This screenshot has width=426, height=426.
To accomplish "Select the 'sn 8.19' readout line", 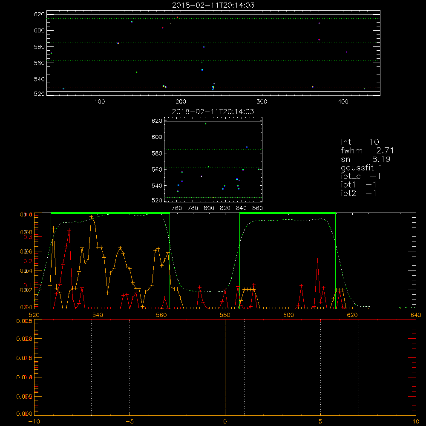I will click(x=366, y=159).
